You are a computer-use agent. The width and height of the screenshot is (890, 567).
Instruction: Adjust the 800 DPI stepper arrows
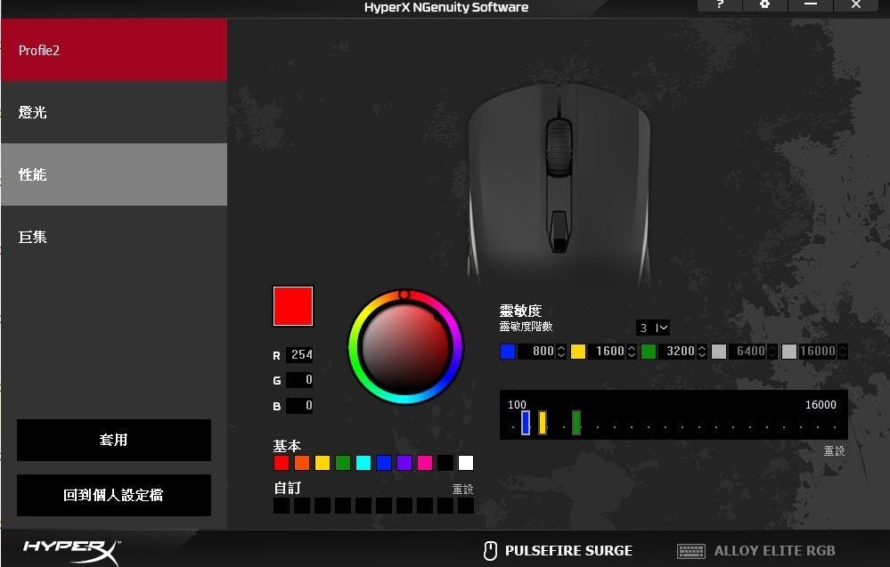[x=561, y=352]
